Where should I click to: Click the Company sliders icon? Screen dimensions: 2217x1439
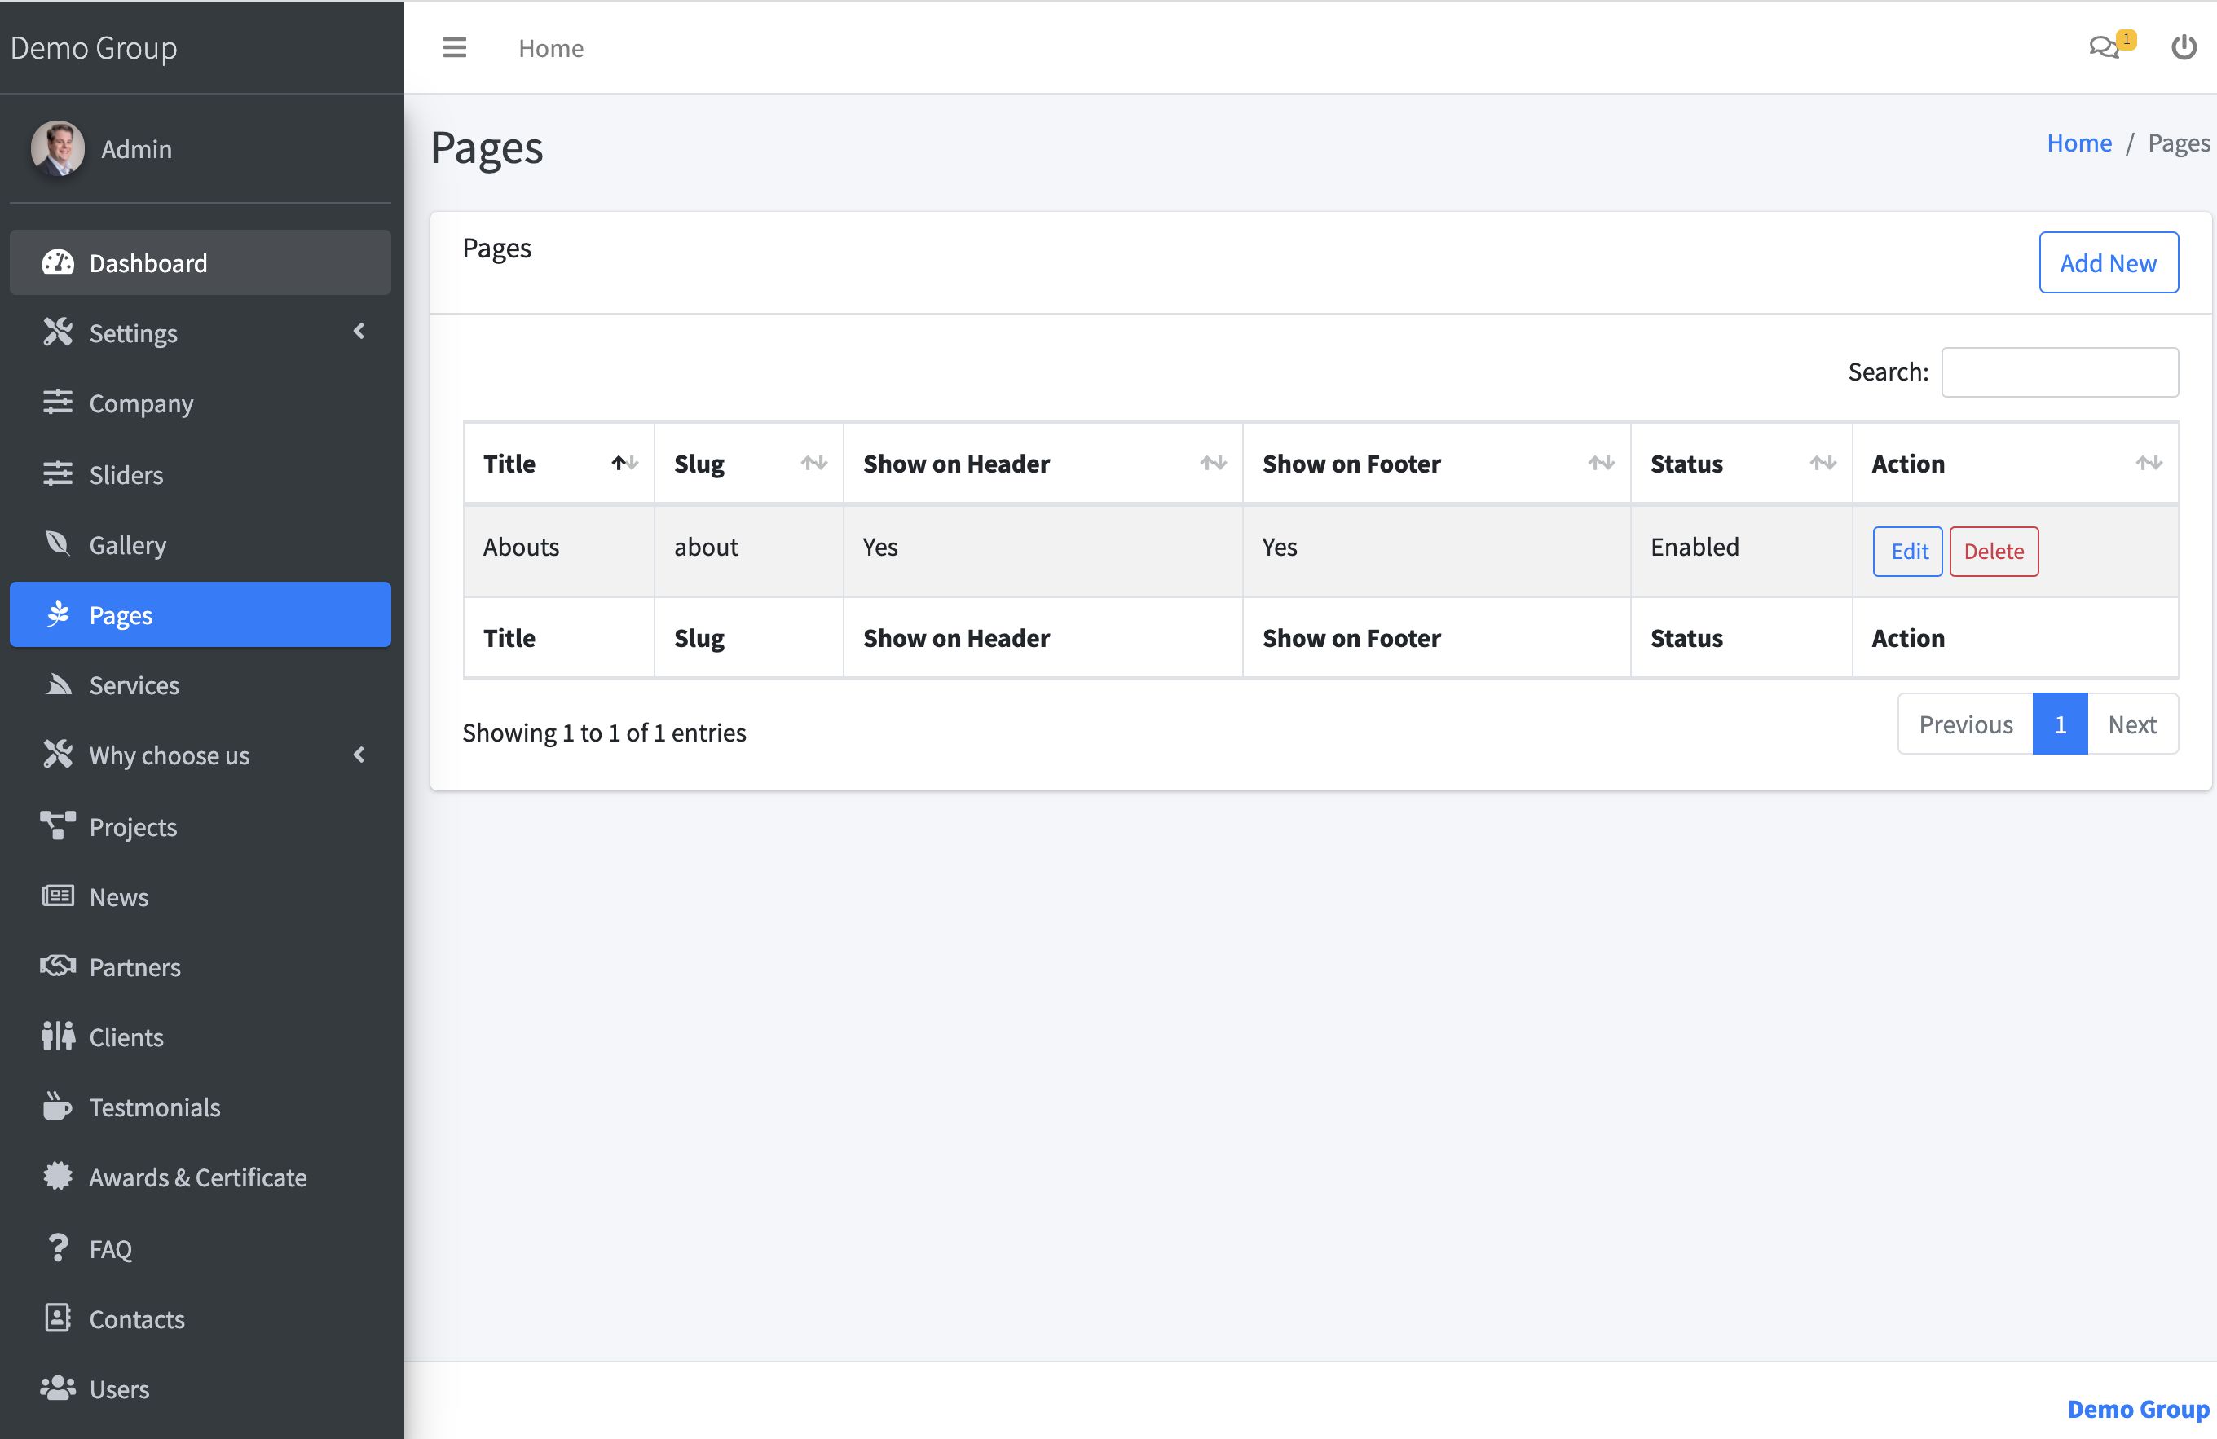click(x=58, y=403)
